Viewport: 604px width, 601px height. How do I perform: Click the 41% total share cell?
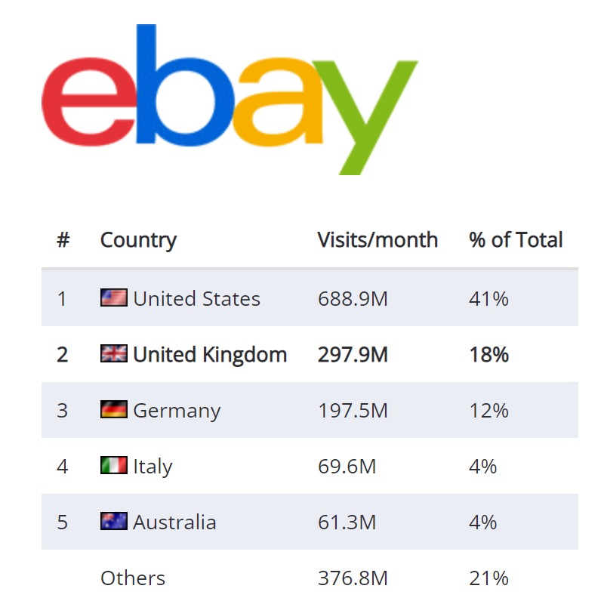click(x=488, y=299)
